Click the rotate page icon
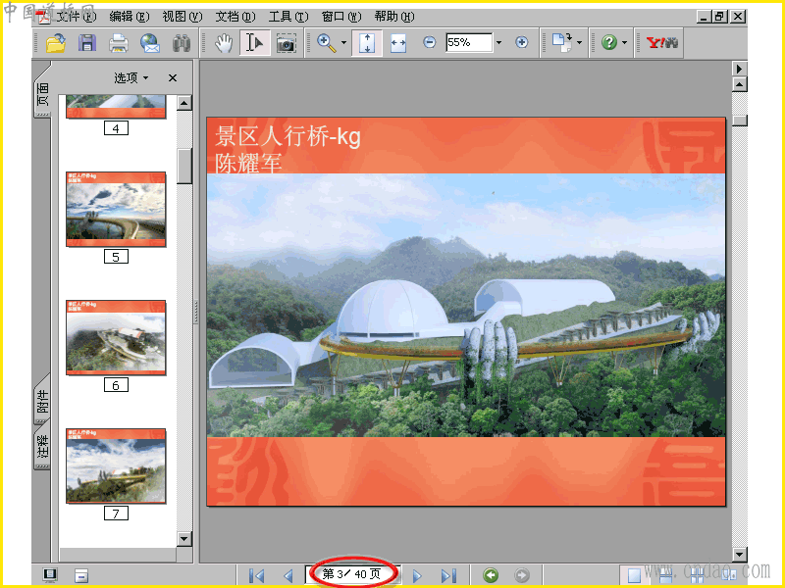Viewport: 785px width, 588px height. point(561,43)
